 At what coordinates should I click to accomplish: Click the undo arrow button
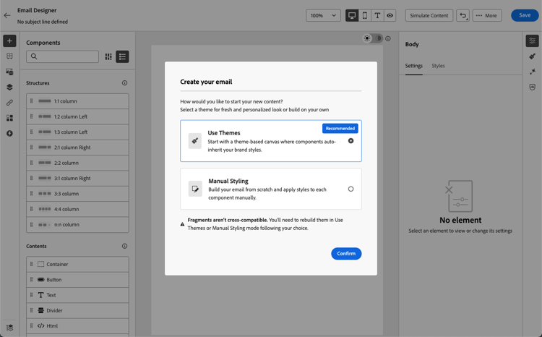tap(463, 16)
